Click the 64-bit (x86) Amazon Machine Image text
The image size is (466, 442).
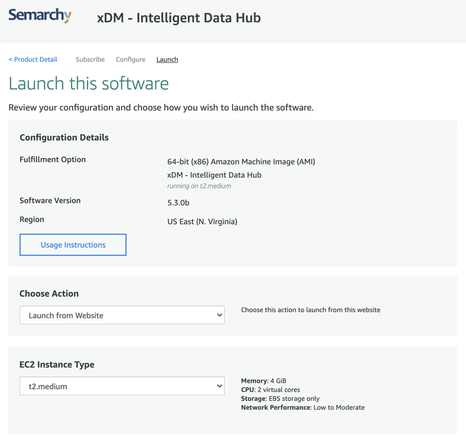[x=241, y=162]
